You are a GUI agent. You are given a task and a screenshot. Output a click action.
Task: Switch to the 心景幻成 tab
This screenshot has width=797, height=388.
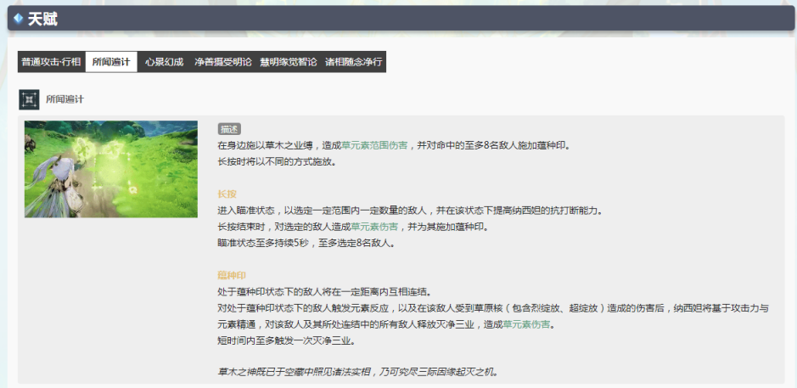[164, 62]
